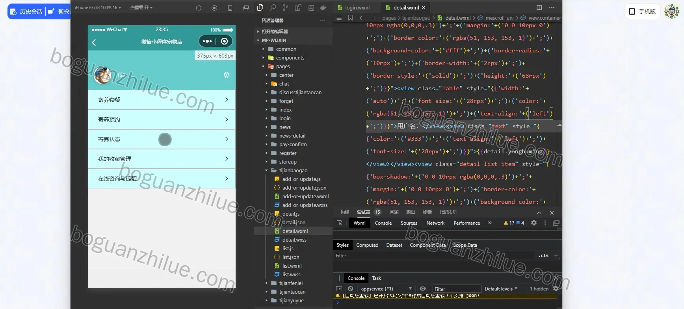Click the simulator refresh icon
The height and width of the screenshot is (309, 684).
199,8
